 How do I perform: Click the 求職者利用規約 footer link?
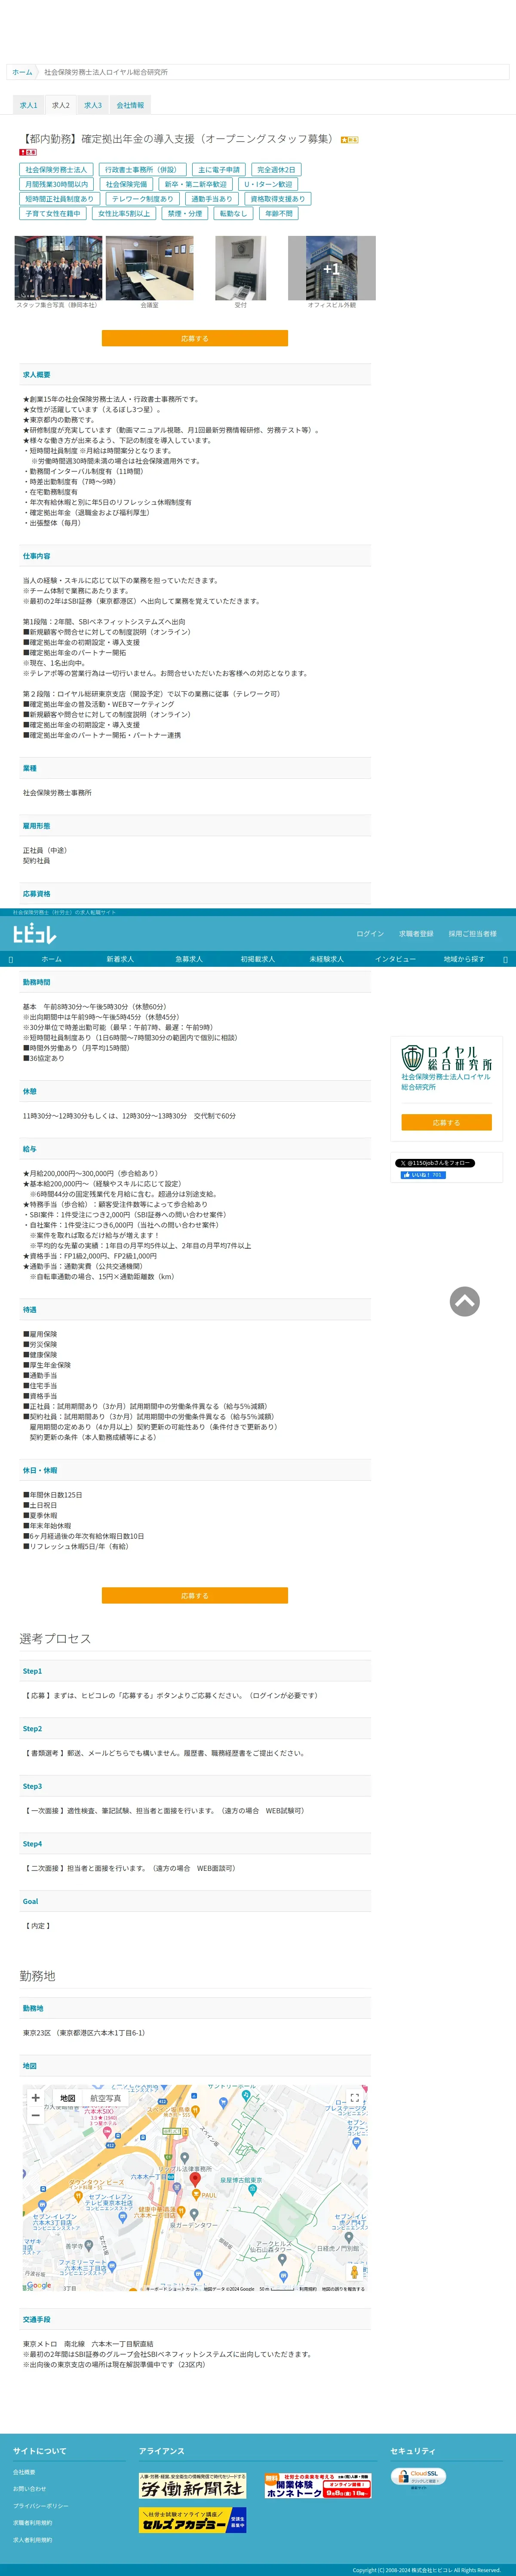coord(33,2523)
